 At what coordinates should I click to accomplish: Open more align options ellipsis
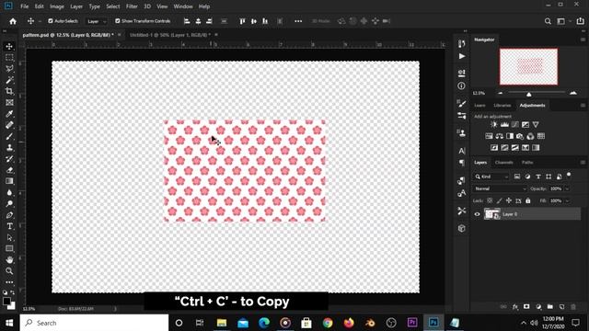point(298,21)
